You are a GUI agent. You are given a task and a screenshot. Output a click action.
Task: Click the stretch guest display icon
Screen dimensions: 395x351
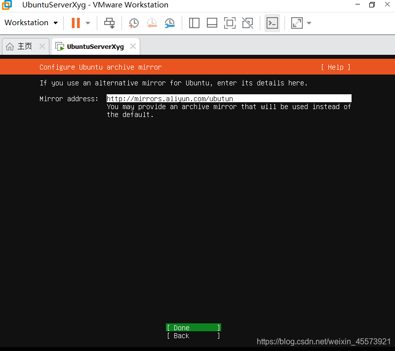[297, 23]
